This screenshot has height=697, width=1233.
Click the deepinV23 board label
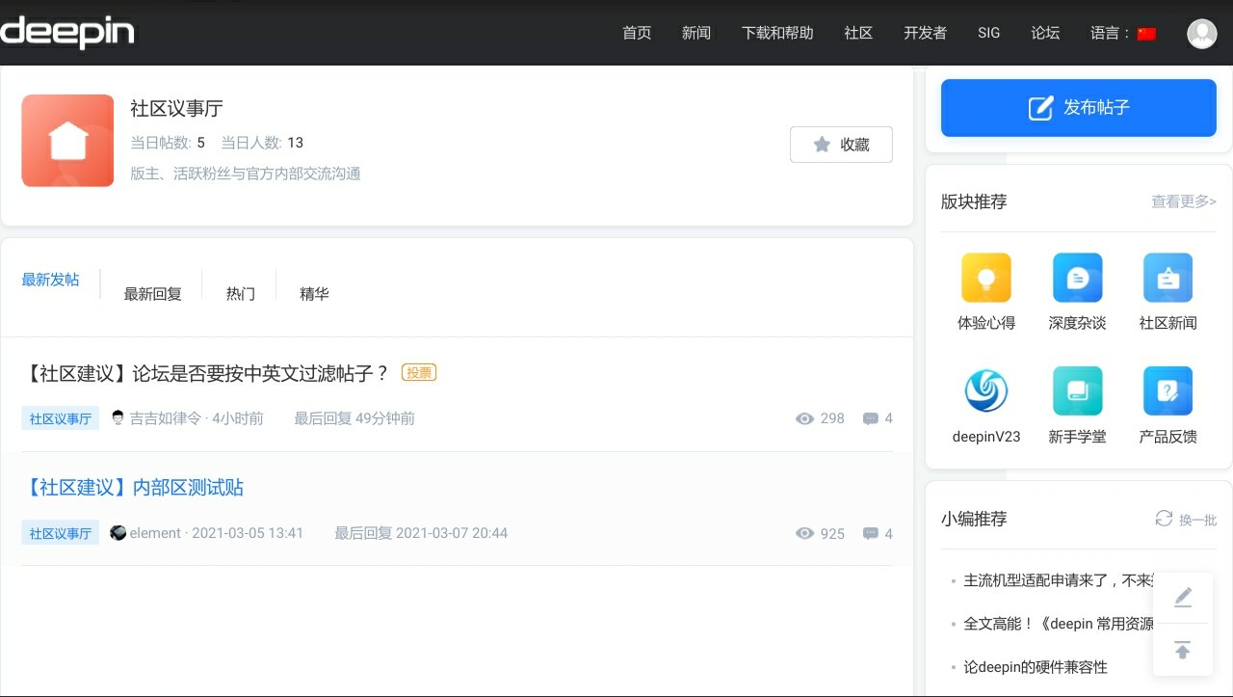[986, 437]
